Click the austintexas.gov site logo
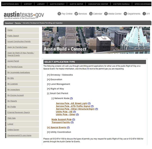This screenshot has width=152, height=149. tap(24, 15)
